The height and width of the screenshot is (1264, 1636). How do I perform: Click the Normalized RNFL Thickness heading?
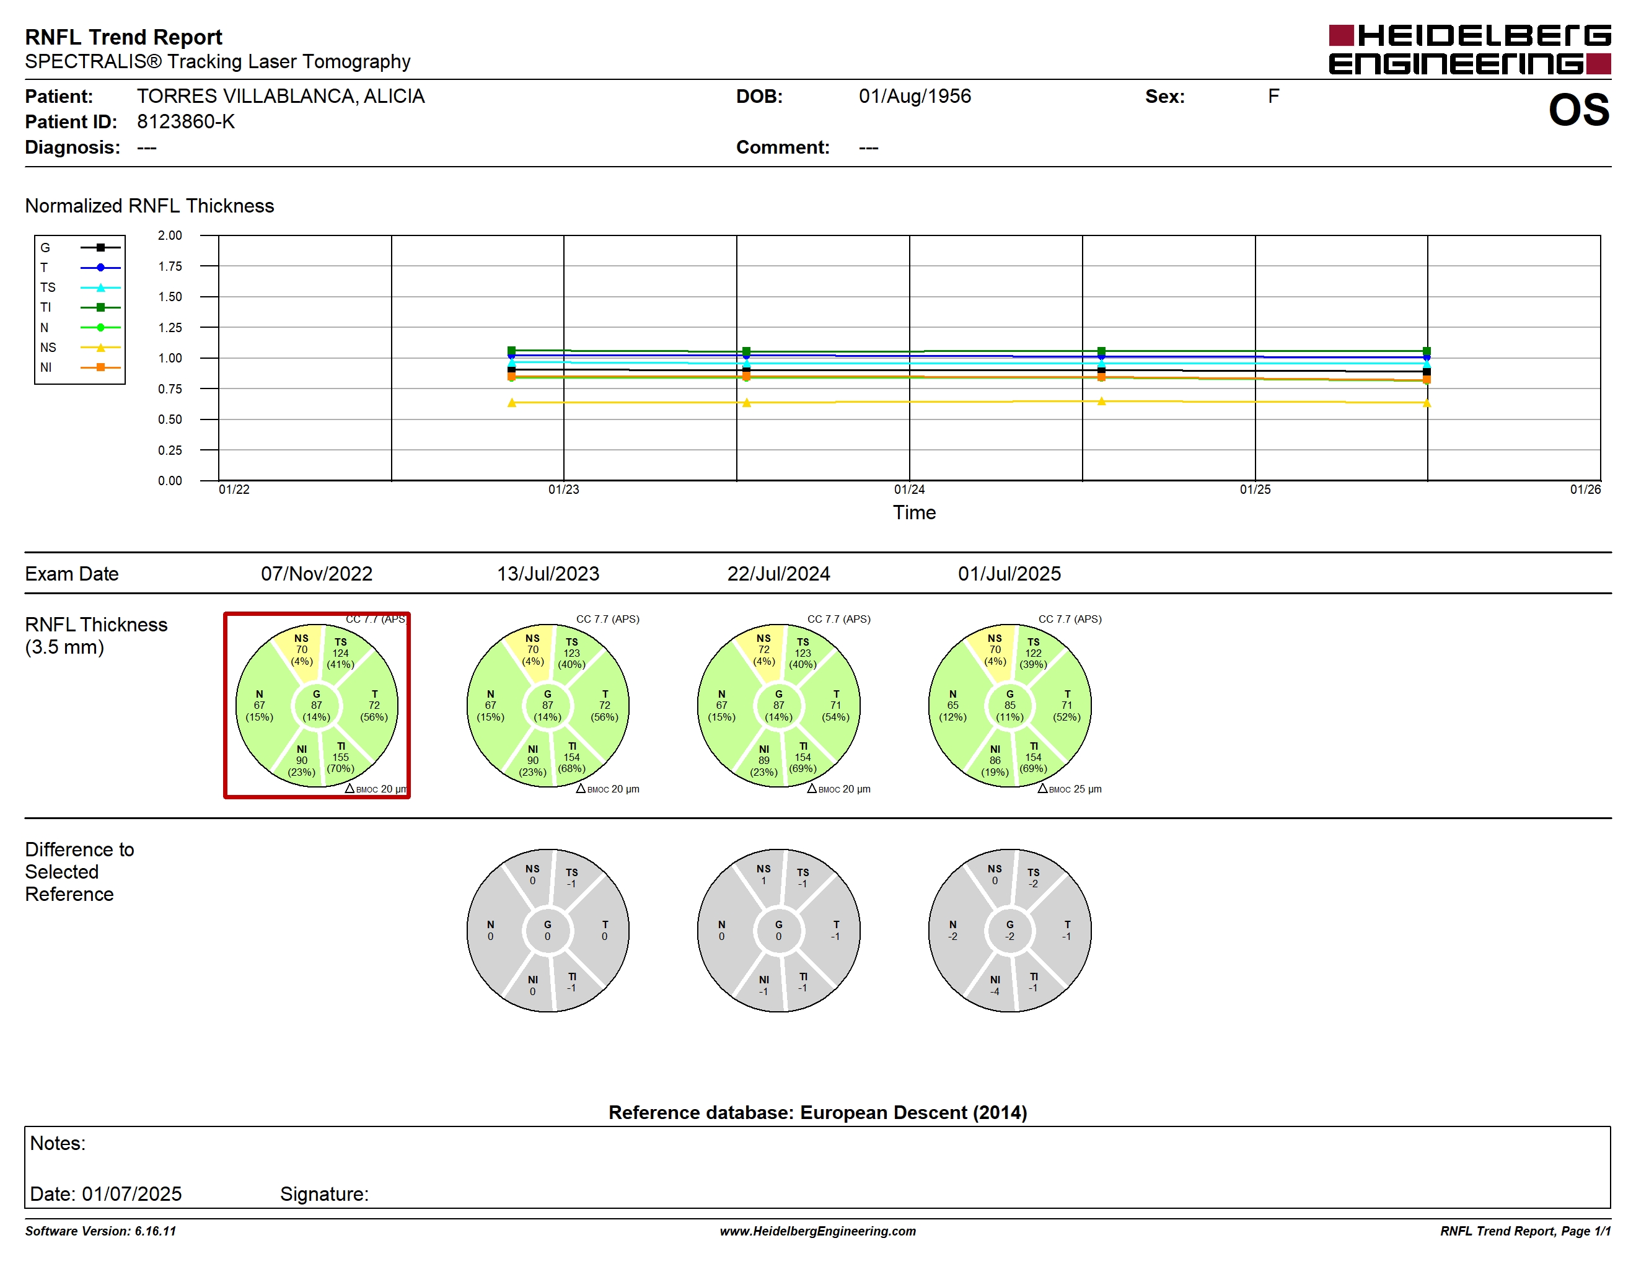[149, 206]
